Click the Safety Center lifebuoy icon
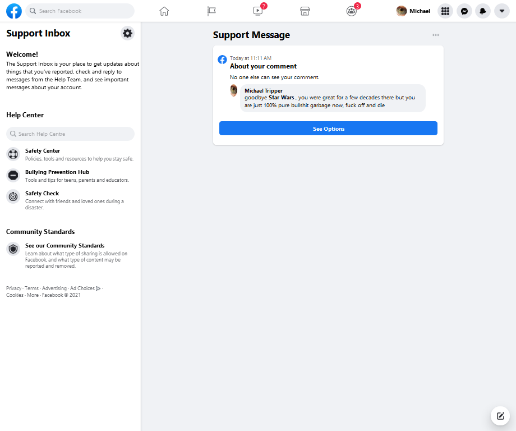516x431 pixels. (x=13, y=154)
